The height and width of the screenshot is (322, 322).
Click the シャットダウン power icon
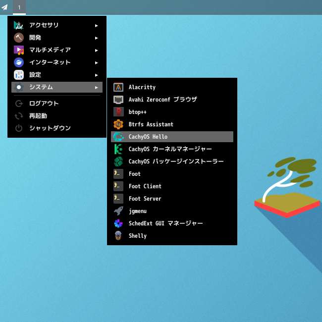point(19,128)
